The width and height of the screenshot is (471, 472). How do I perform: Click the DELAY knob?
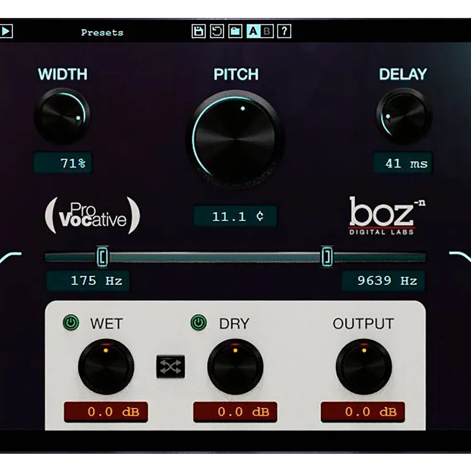[404, 116]
